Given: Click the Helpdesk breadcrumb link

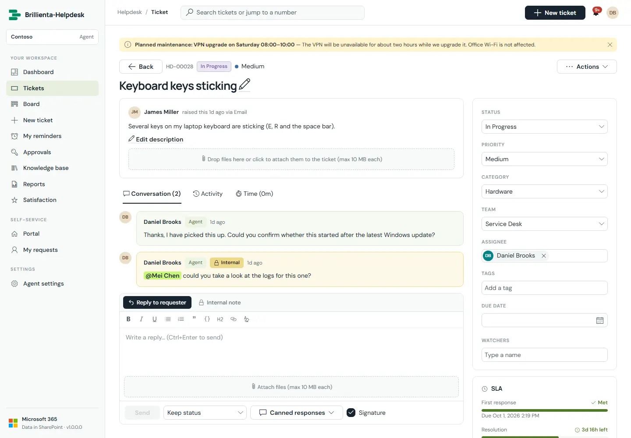Looking at the screenshot, I should pos(130,12).
